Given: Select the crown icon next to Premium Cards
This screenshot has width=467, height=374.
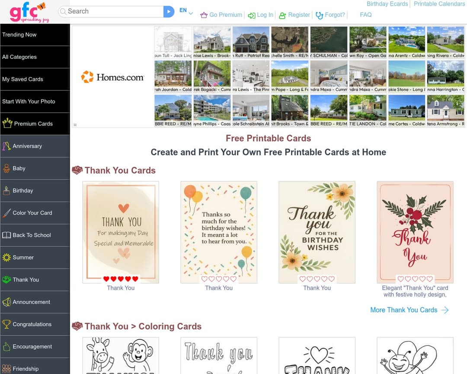Looking at the screenshot, I should pyautogui.click(x=8, y=123).
